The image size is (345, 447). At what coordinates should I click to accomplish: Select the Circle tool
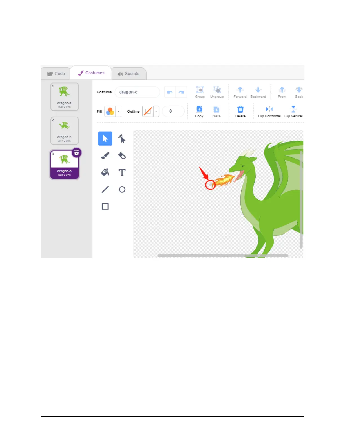[122, 189]
